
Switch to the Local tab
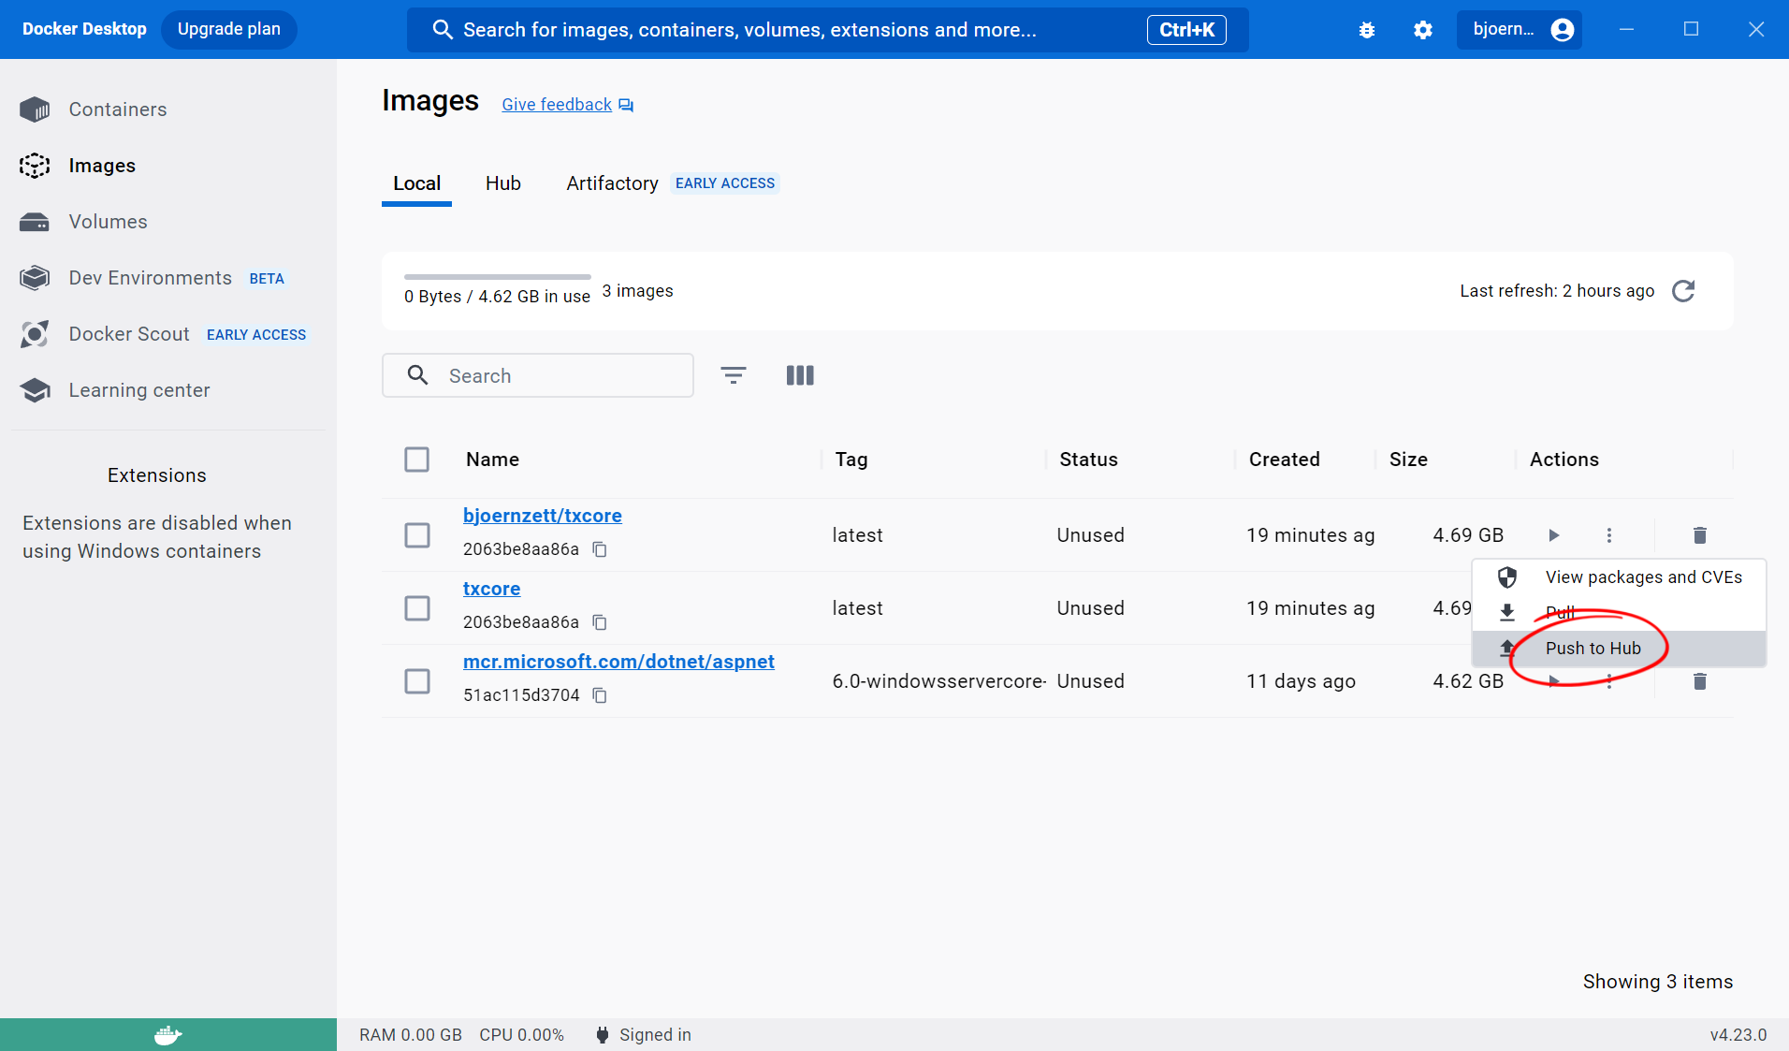[x=416, y=183]
